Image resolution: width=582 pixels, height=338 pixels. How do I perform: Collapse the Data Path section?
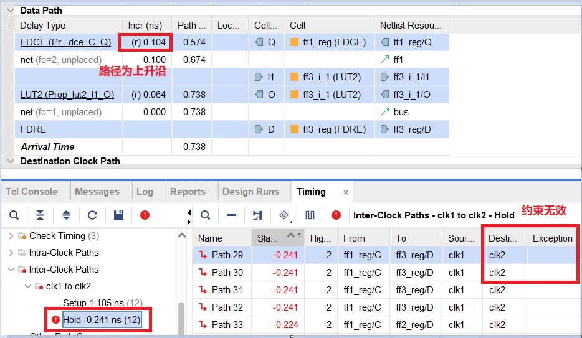pos(11,11)
